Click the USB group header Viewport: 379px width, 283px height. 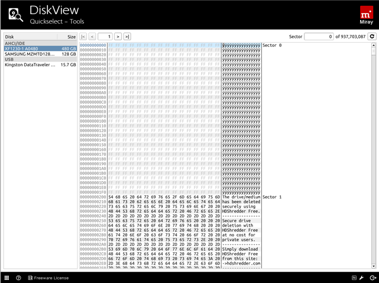click(40, 59)
